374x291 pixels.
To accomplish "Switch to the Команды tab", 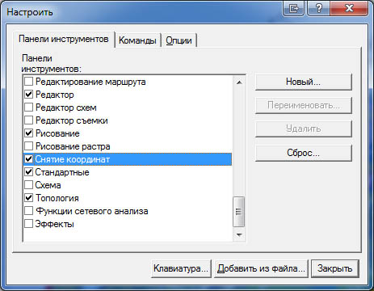I will click(x=137, y=40).
